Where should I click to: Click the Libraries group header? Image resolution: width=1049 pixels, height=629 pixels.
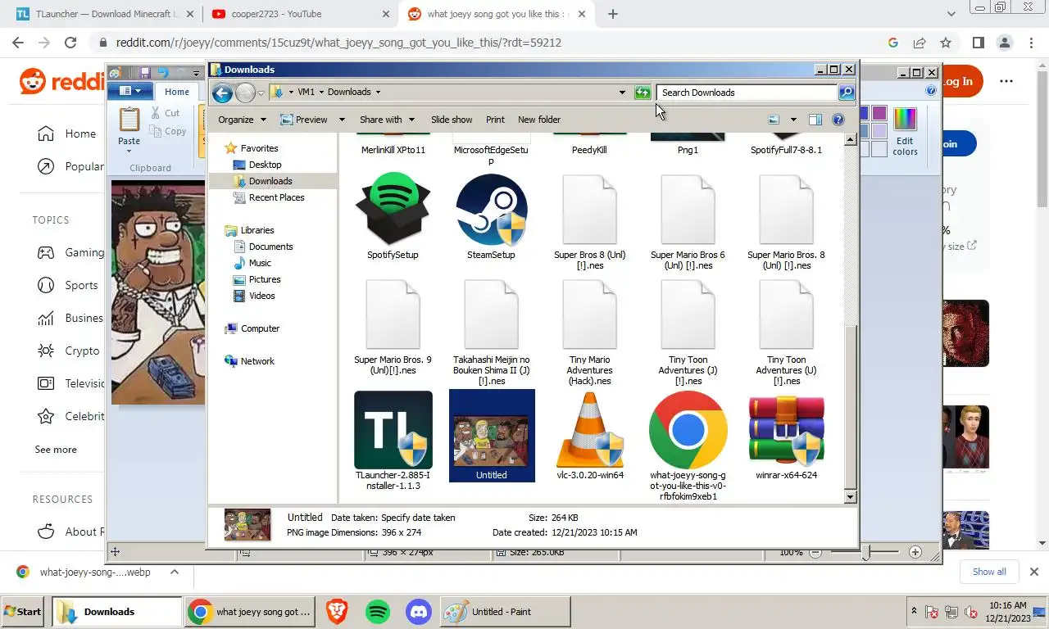tap(257, 230)
